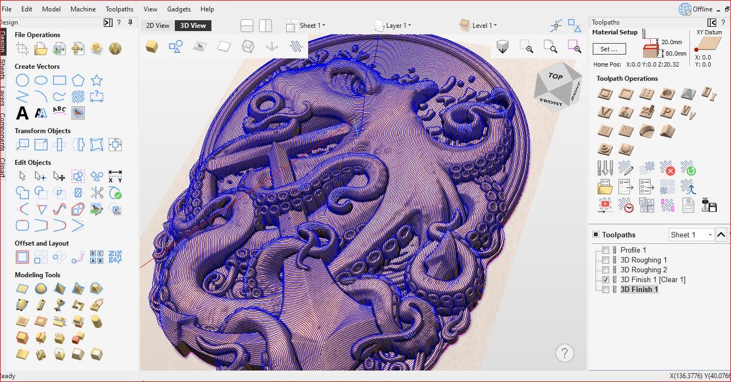
Task: Open the Plate Production DCAB tool
Action: coord(97,257)
